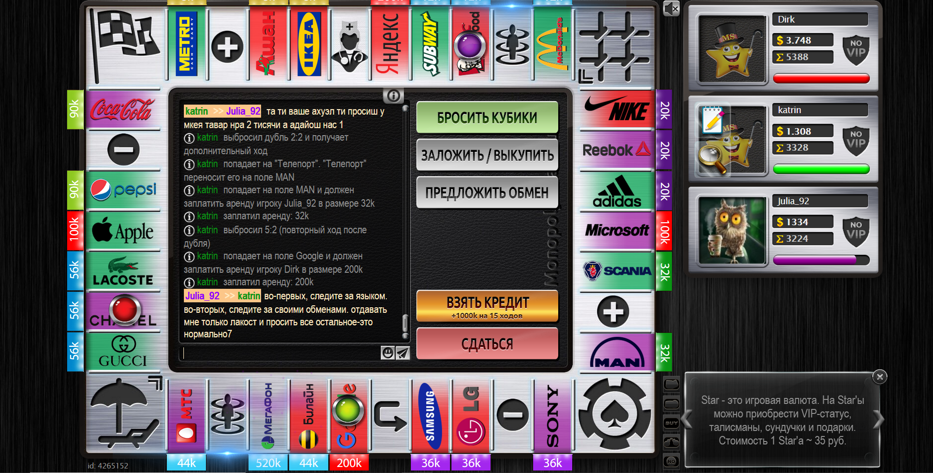Select the Sony property cell

coord(553,416)
